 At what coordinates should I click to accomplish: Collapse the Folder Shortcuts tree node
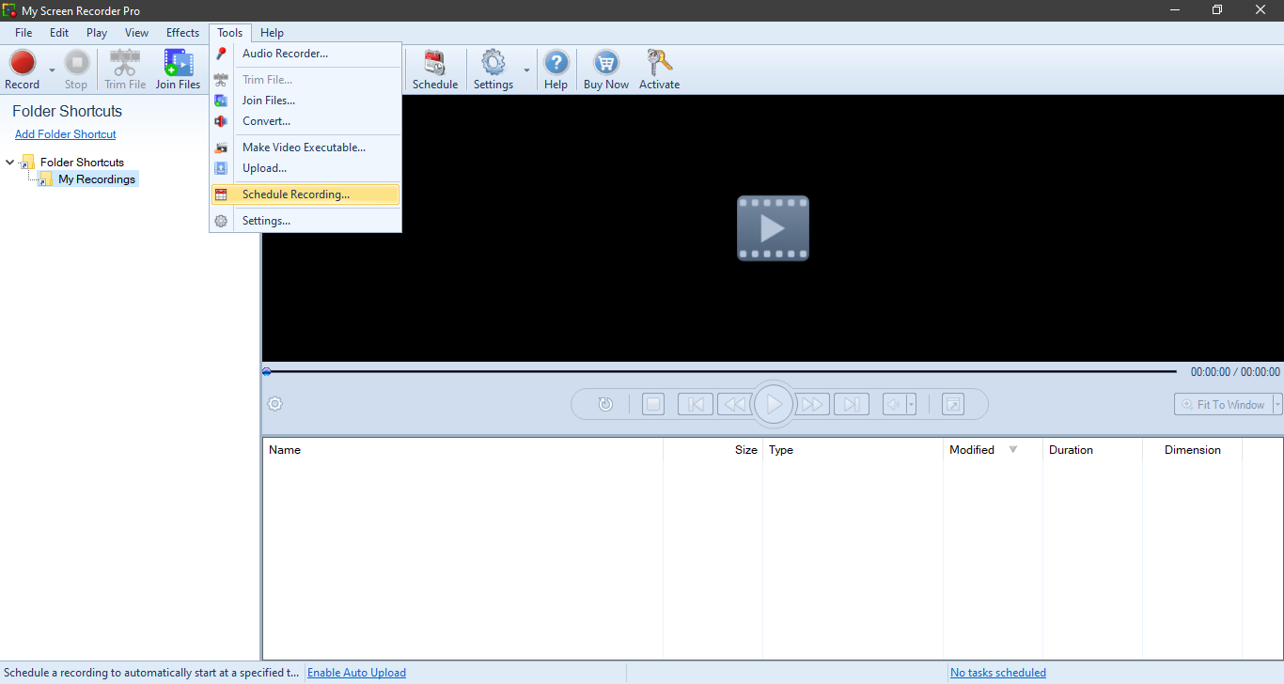coord(10,162)
